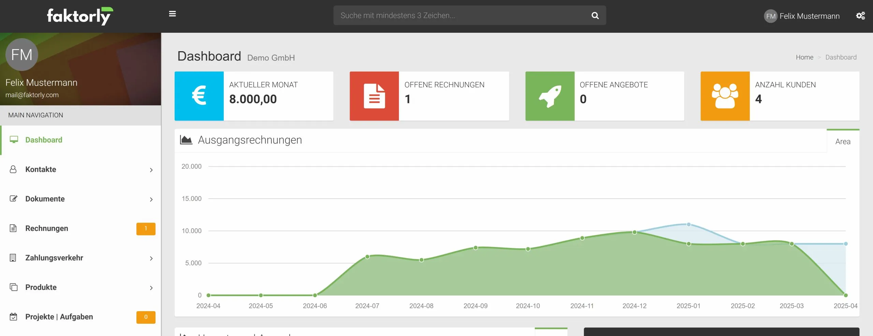Click the Demo GmbH company subtitle
Screen dimensions: 873x336
pos(271,58)
